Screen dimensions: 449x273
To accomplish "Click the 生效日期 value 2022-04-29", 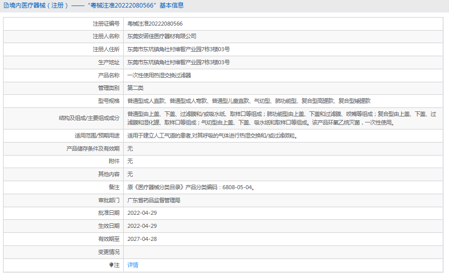I will pyautogui.click(x=142, y=226).
